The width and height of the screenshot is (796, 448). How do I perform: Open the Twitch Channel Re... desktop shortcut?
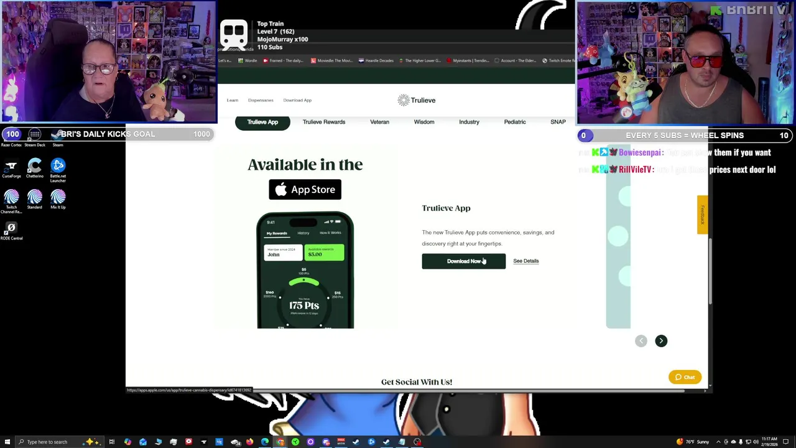(x=11, y=202)
